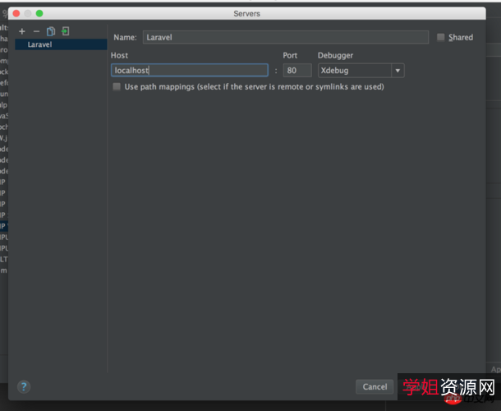Image resolution: width=501 pixels, height=411 pixels.
Task: Click the import server icon
Action: 65,31
